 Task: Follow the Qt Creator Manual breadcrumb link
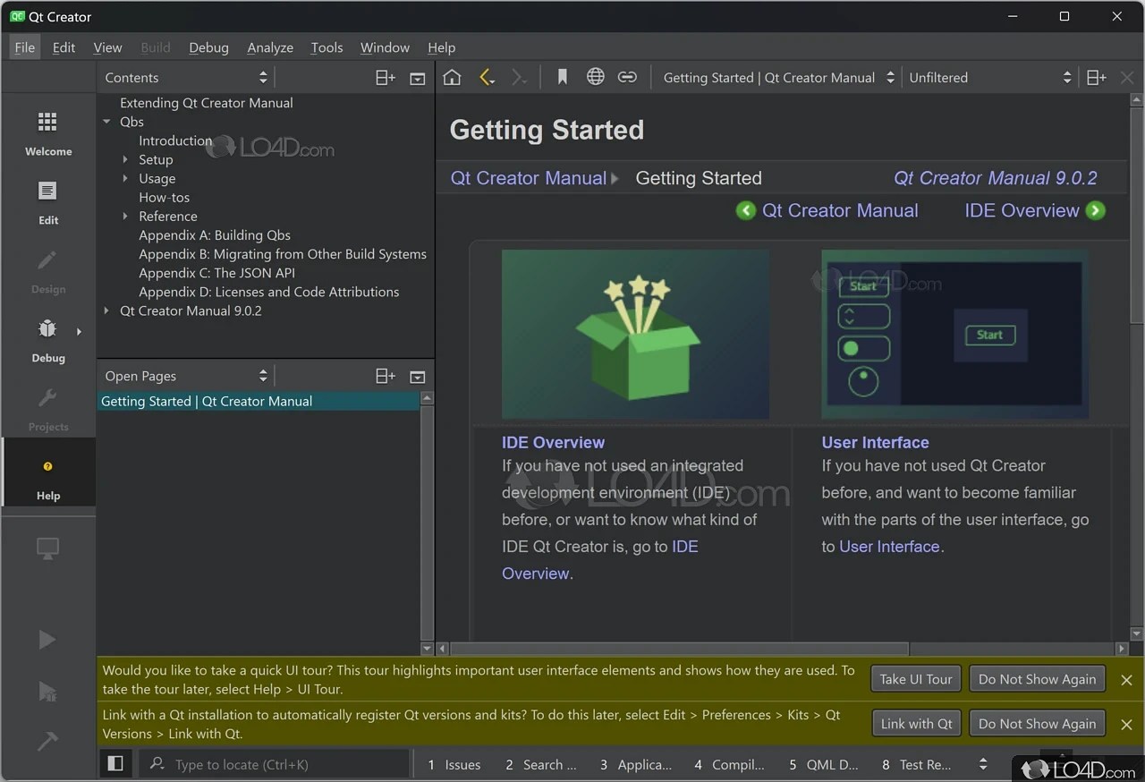point(528,178)
